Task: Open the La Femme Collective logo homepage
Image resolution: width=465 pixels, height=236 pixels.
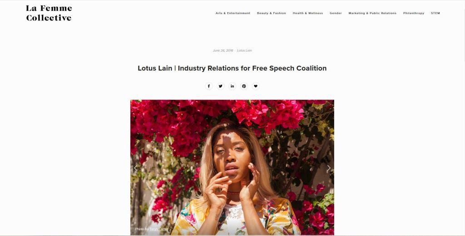Action: tap(49, 13)
